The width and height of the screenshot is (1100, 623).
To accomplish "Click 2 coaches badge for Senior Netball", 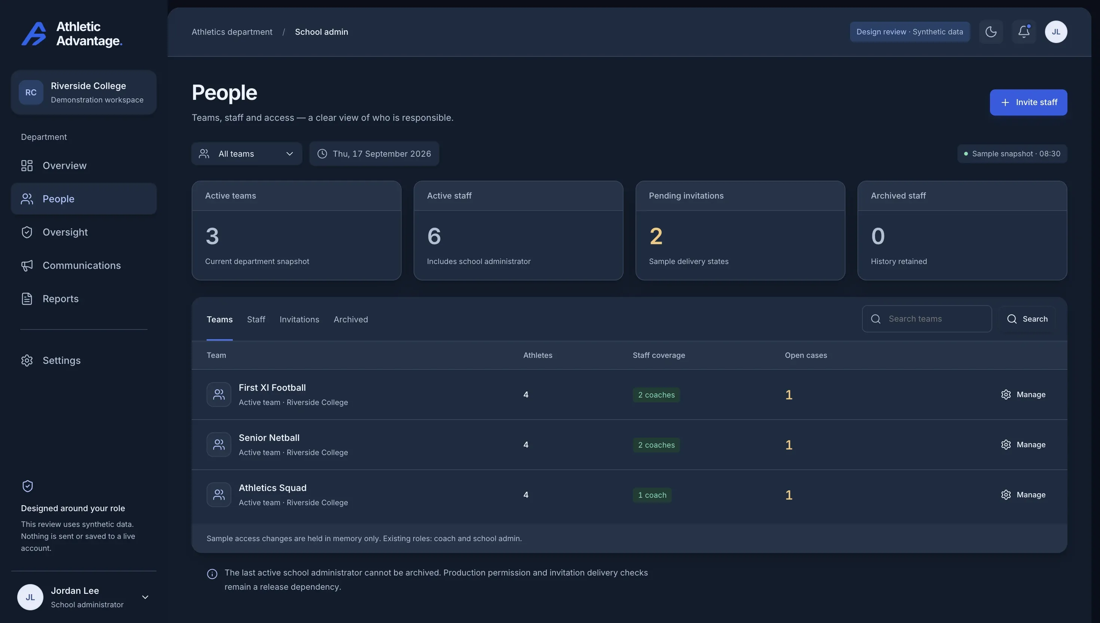I will (656, 445).
